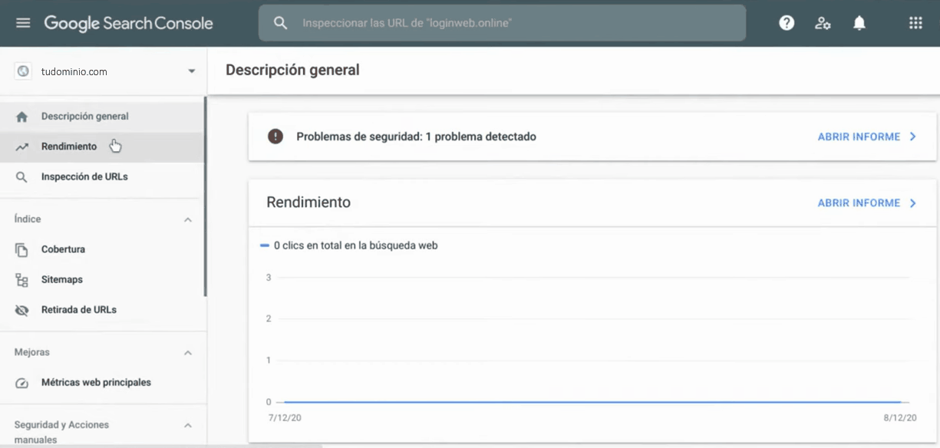The image size is (940, 448).
Task: Click the crossed-eye Retirada de URLs icon
Action: click(21, 310)
